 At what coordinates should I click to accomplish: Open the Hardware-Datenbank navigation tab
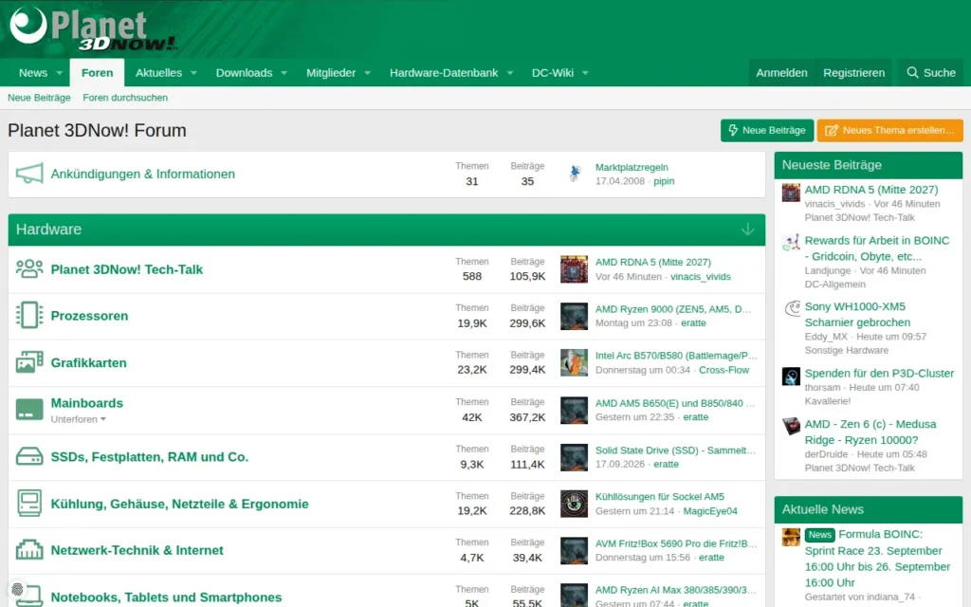pyautogui.click(x=444, y=73)
